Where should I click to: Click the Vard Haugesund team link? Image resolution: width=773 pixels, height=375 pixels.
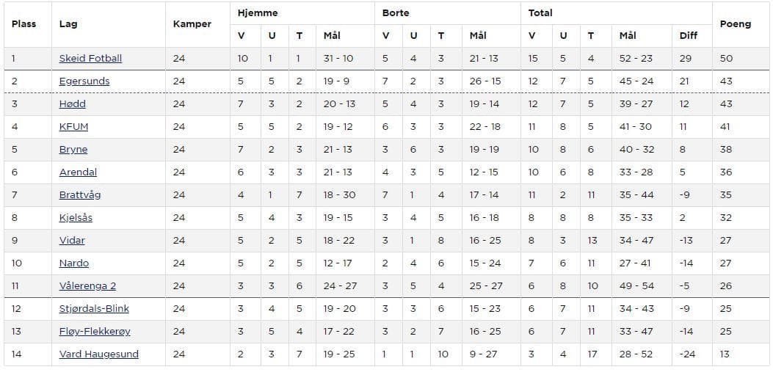[98, 354]
